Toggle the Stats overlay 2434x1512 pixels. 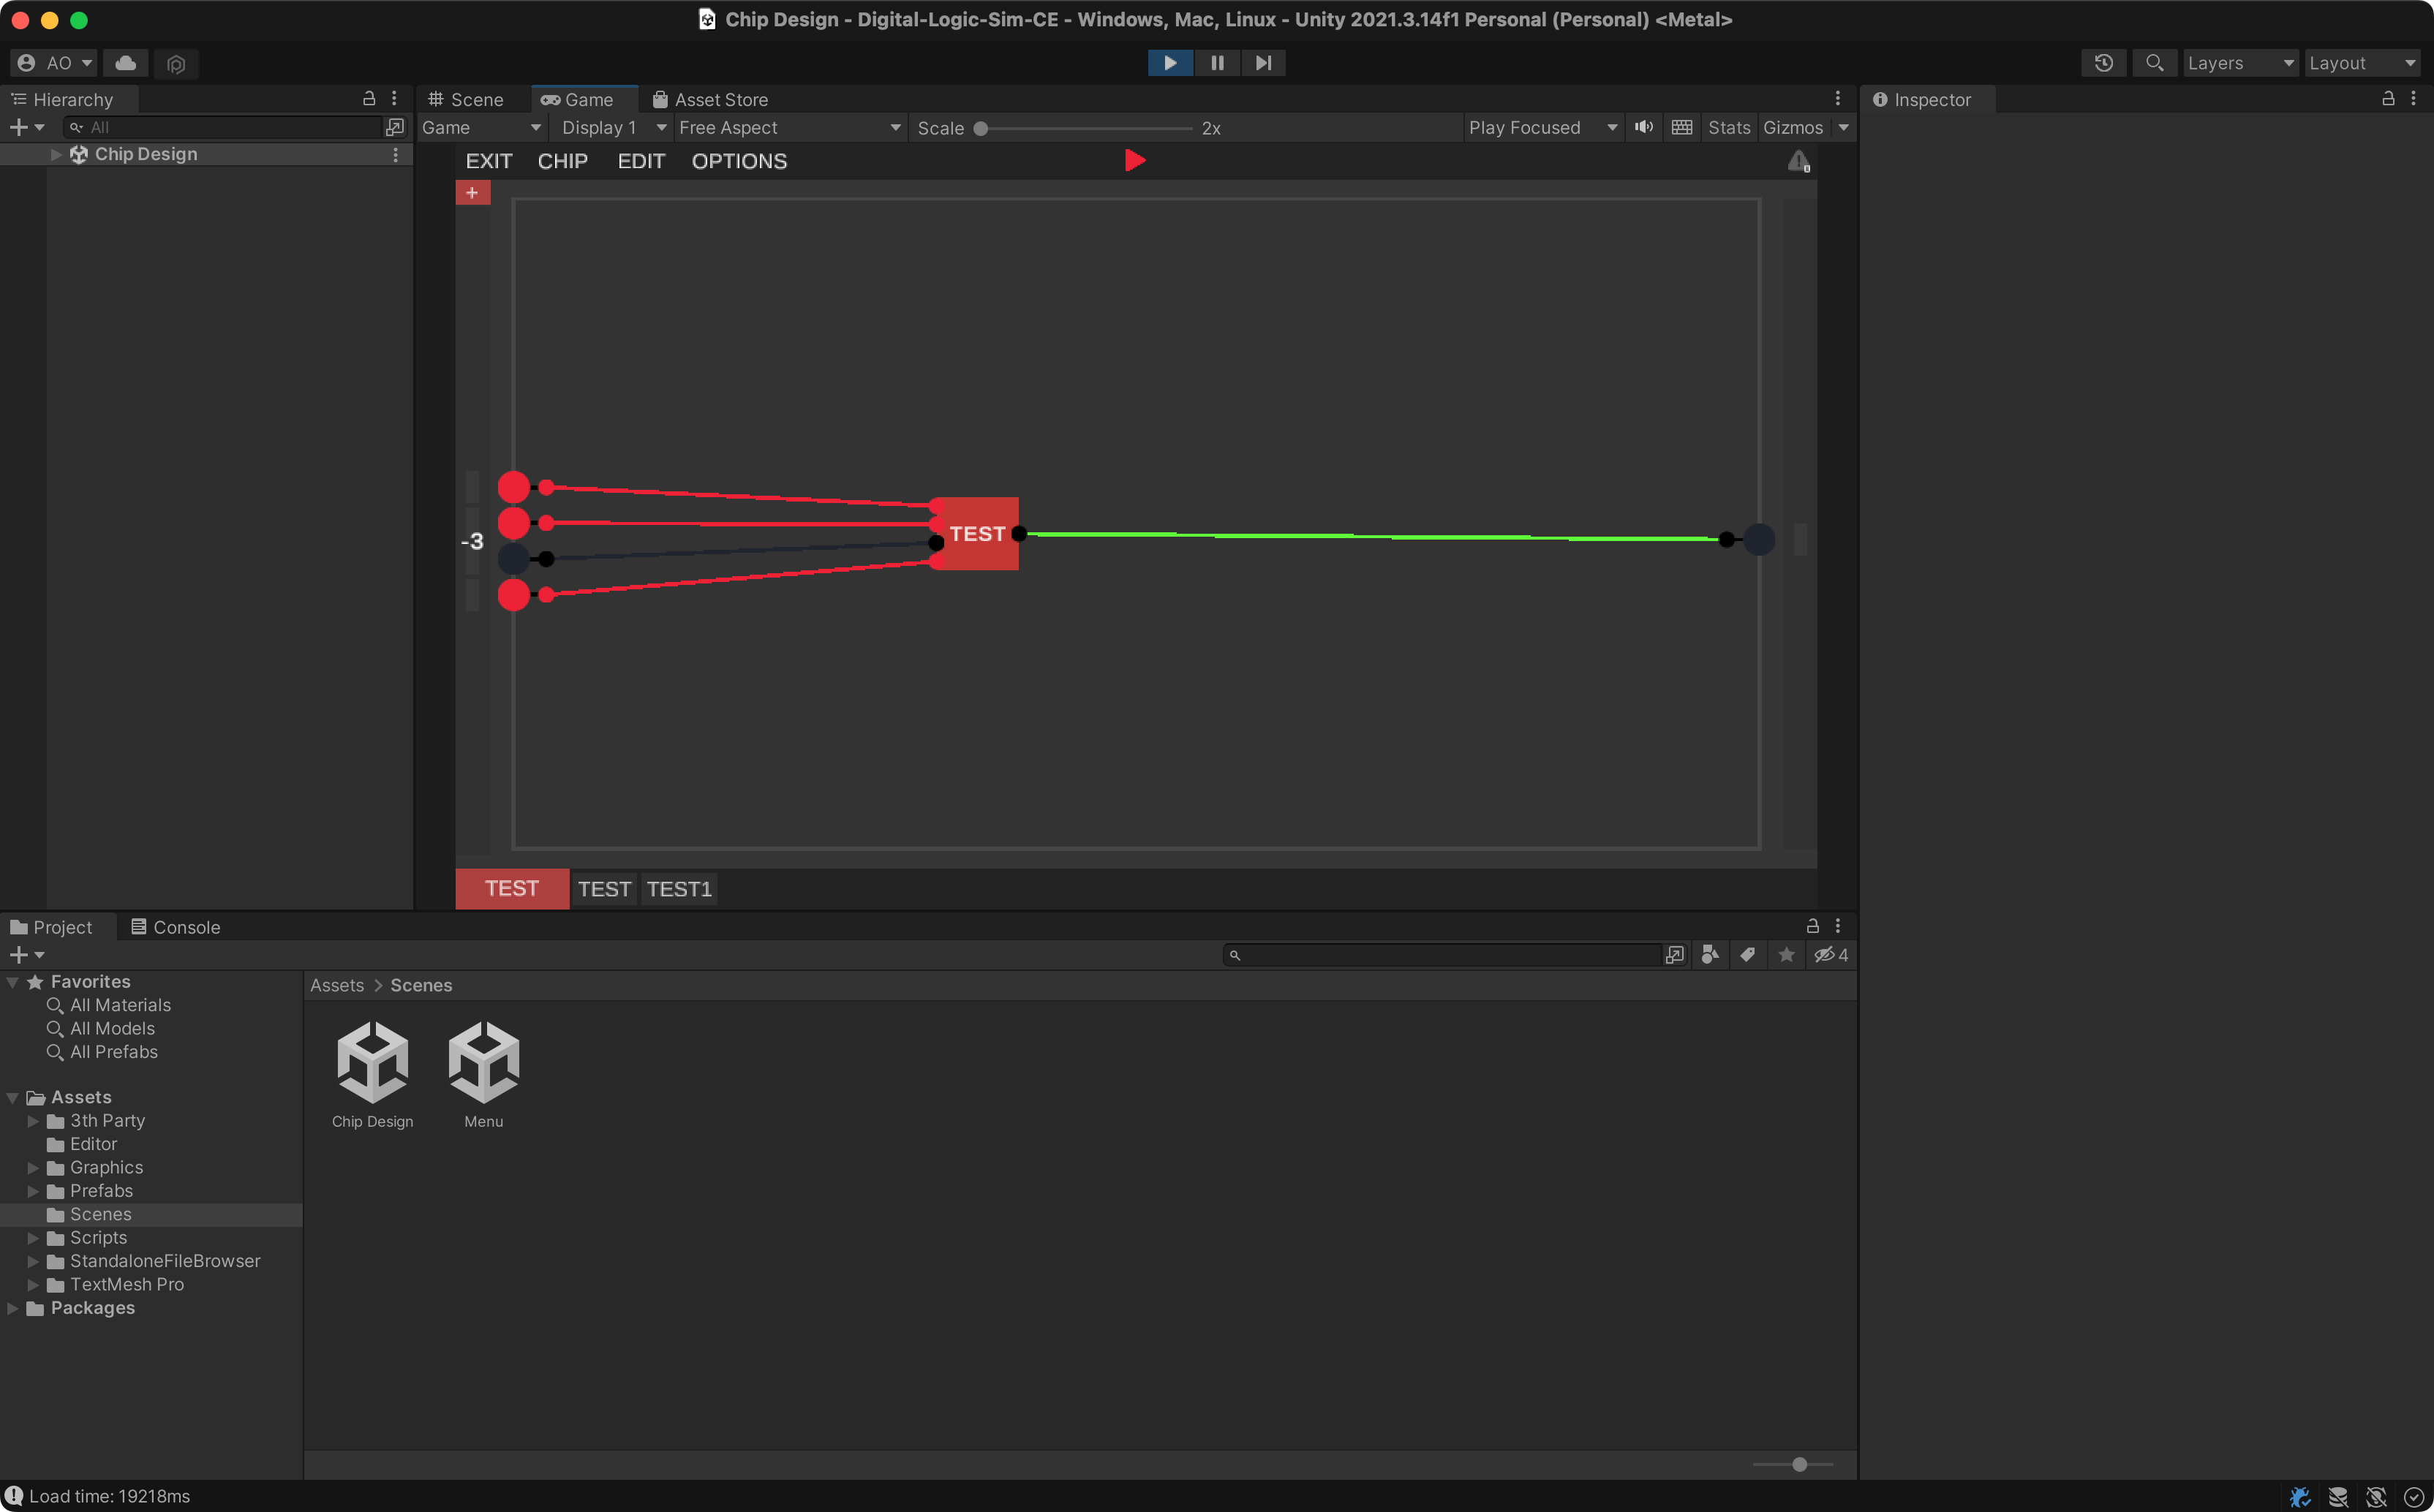(x=1728, y=127)
